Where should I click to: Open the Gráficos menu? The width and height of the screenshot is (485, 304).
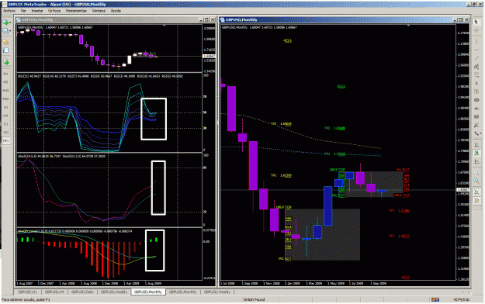54,11
